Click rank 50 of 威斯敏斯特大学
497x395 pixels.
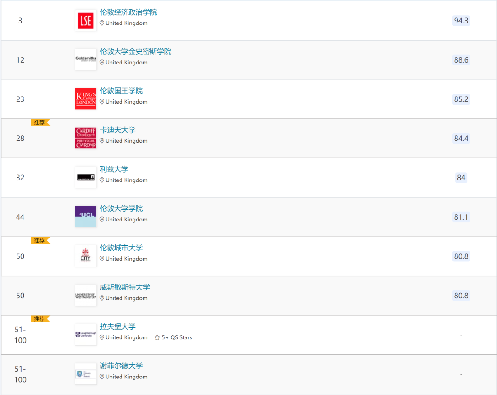(x=20, y=296)
